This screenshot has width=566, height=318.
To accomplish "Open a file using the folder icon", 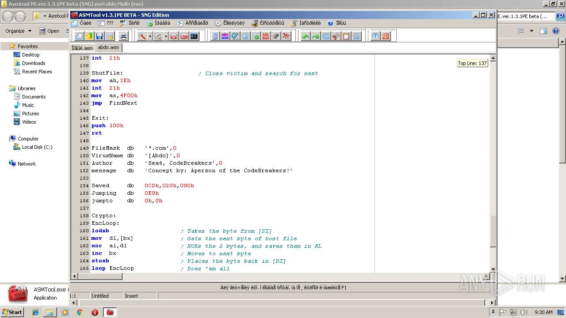I will (89, 36).
